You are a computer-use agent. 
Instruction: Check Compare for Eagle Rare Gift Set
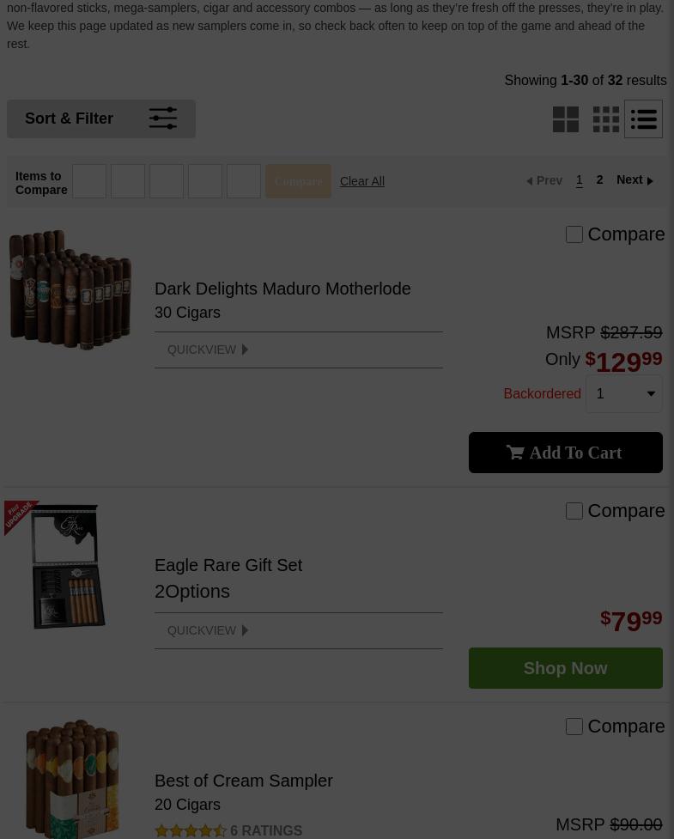[574, 510]
